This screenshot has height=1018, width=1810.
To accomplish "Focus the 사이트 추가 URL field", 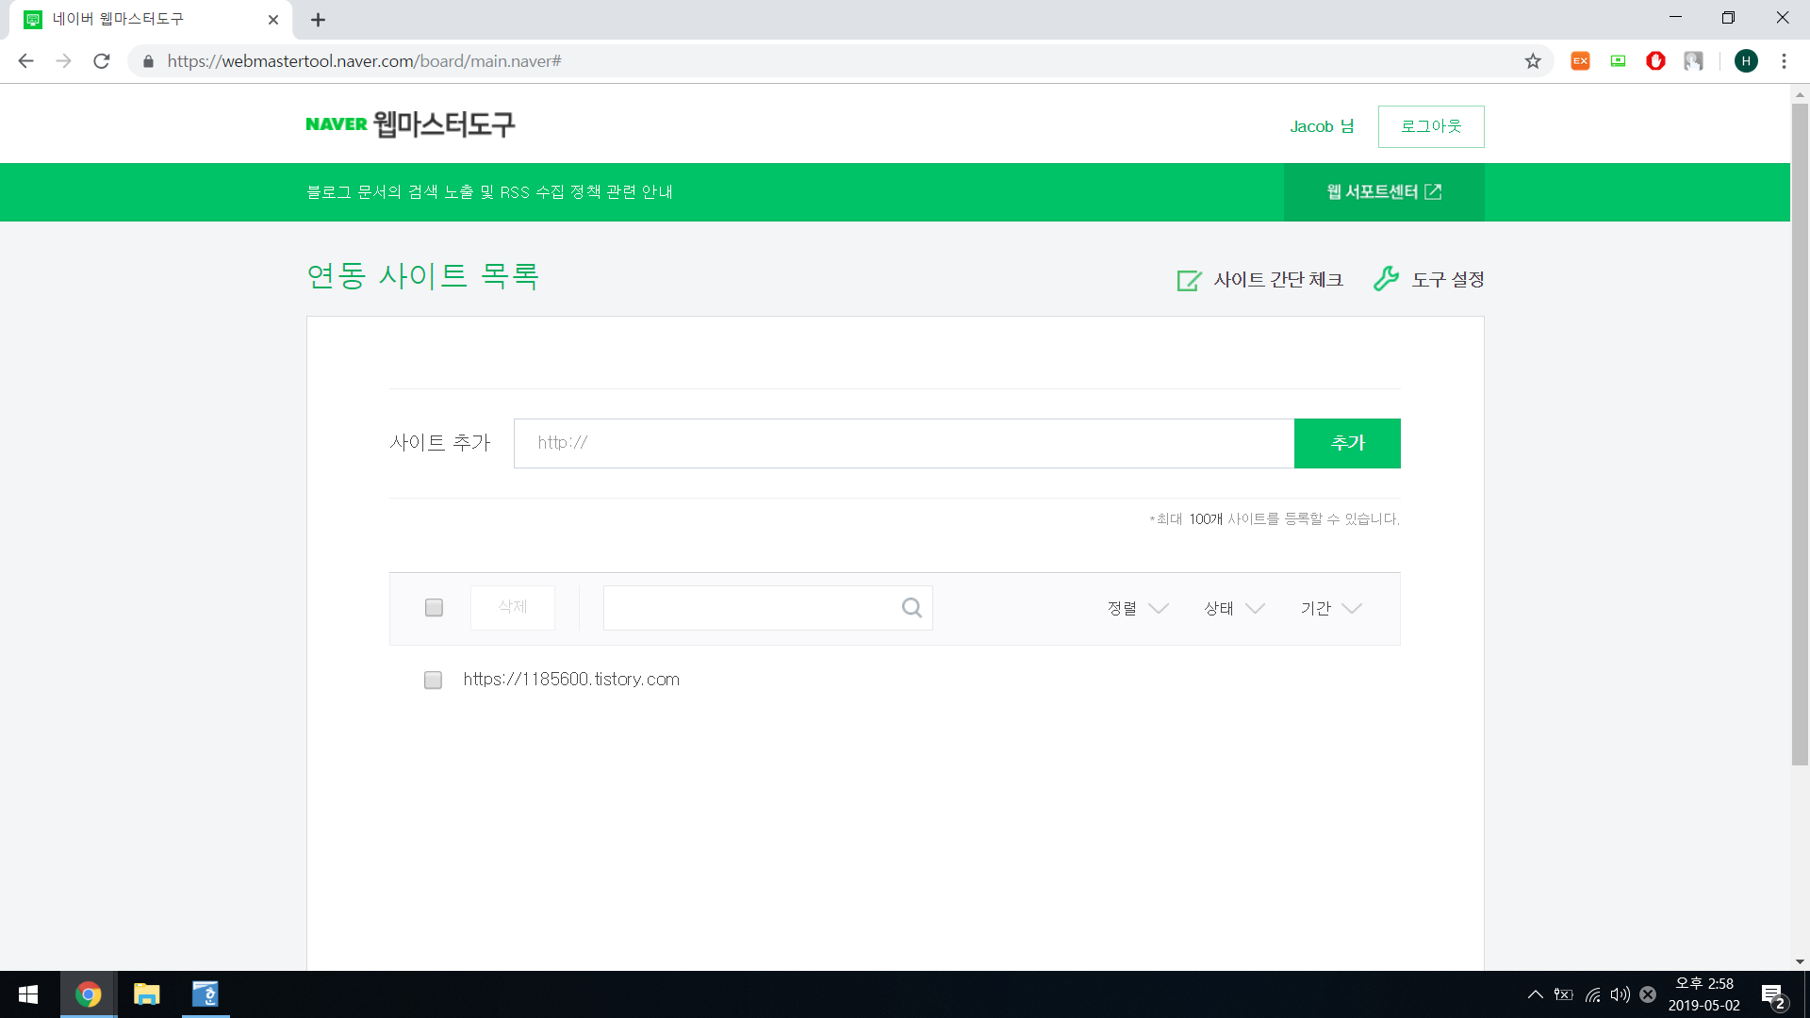I will (904, 443).
